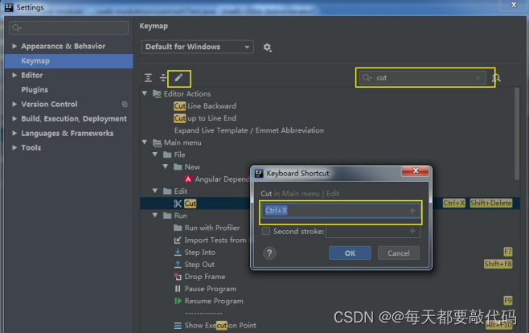
Task: Click the Second stroke input field
Action: 373,231
